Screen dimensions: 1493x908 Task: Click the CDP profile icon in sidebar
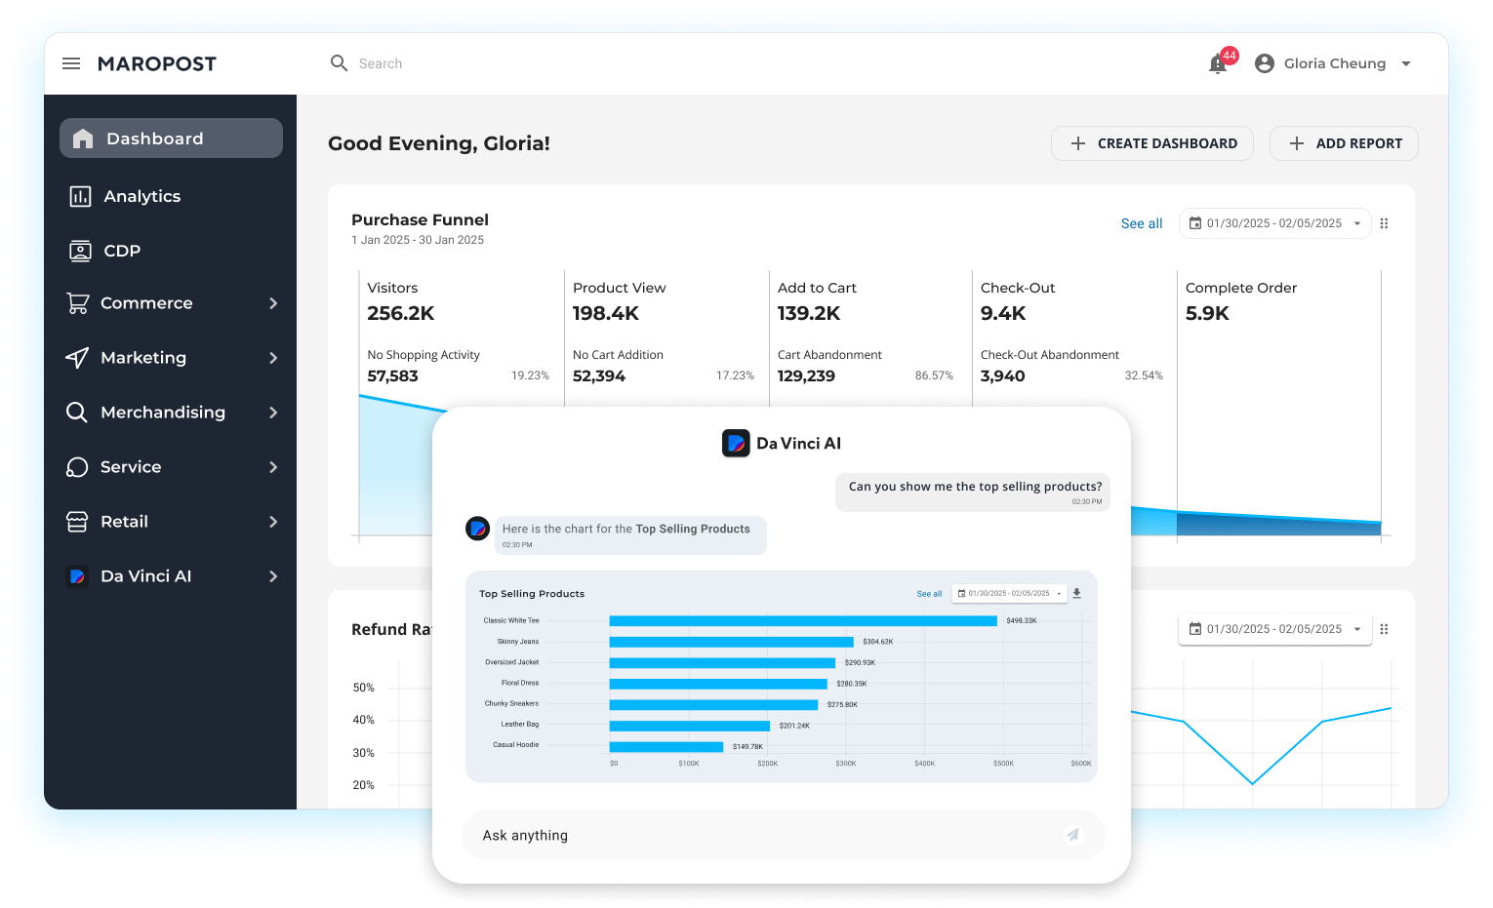80,251
